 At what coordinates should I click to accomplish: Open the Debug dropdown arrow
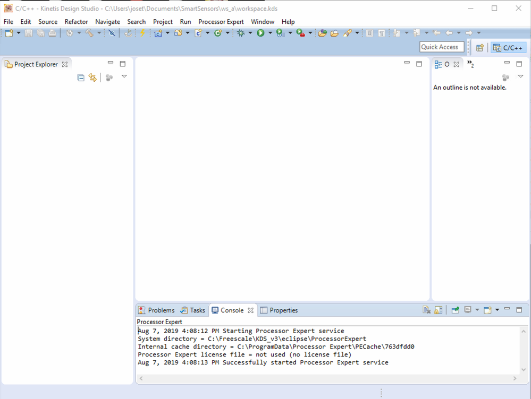250,33
